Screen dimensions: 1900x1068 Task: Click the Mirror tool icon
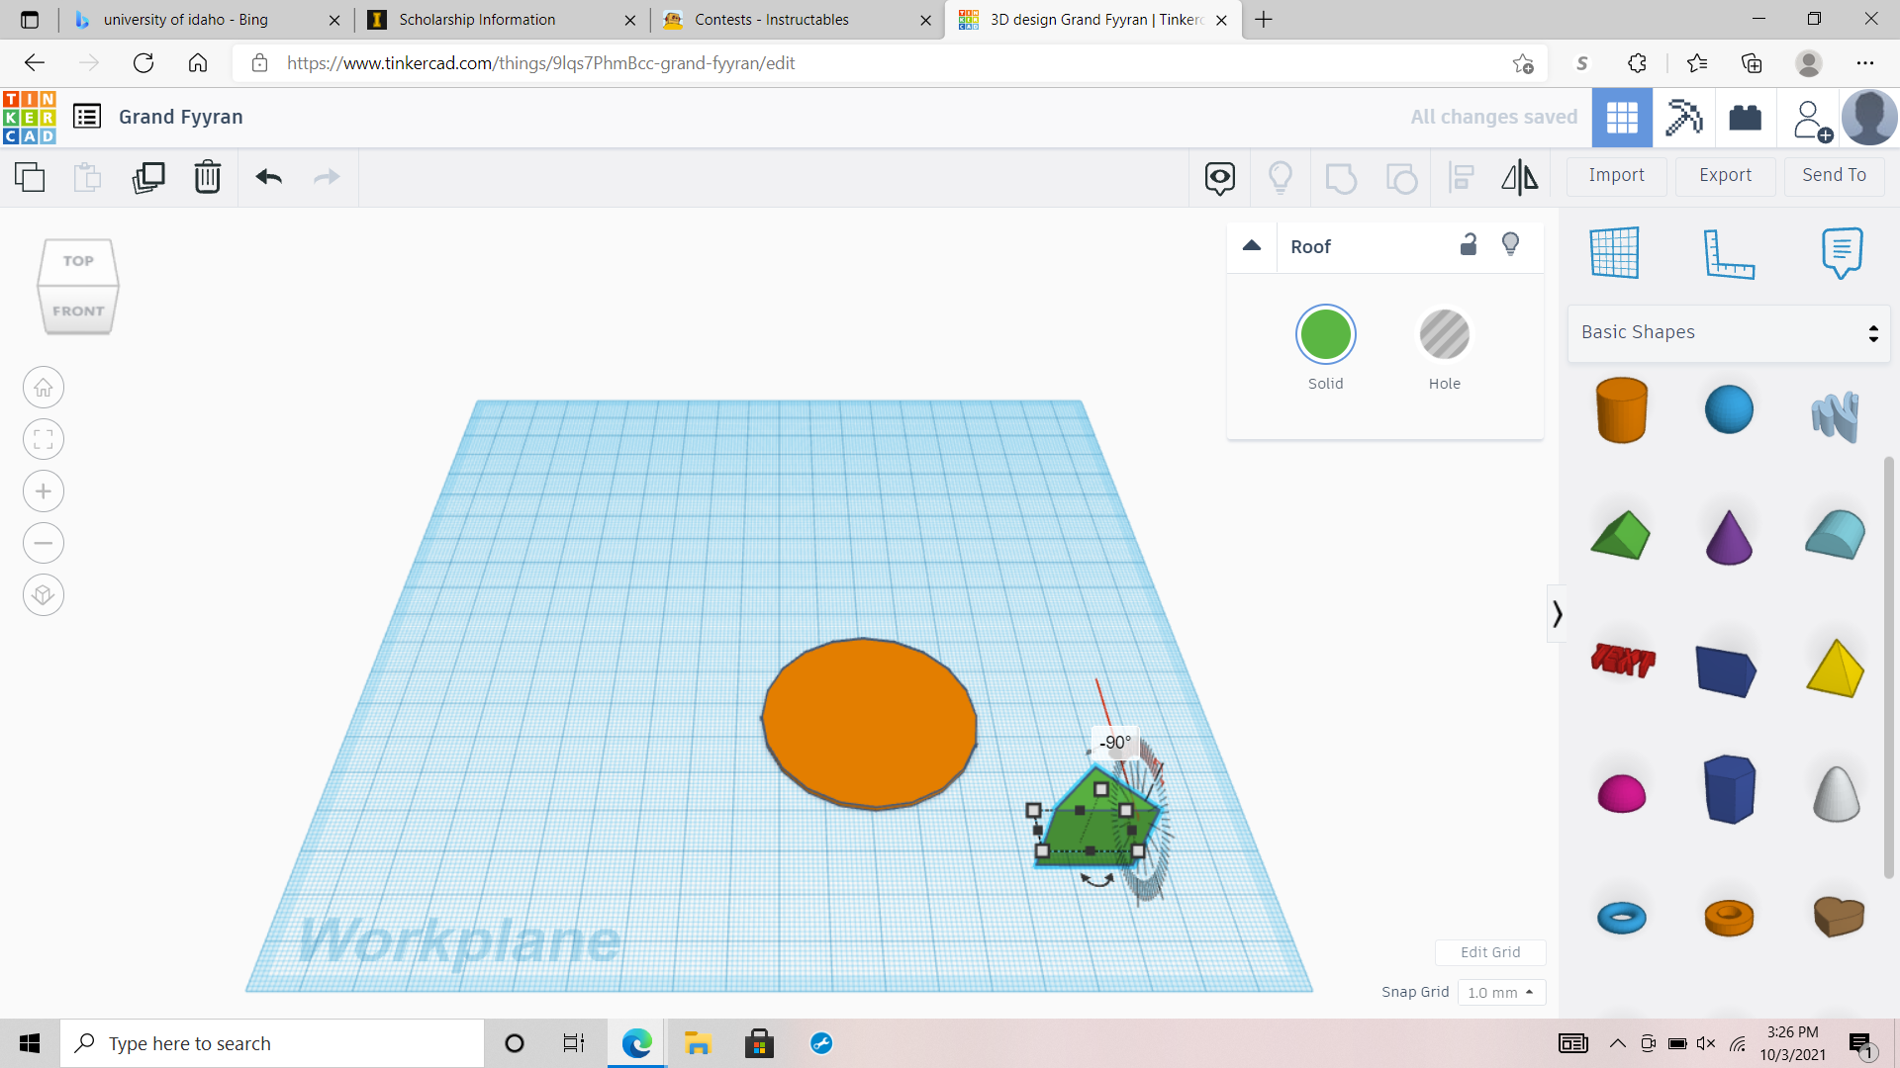(1520, 178)
